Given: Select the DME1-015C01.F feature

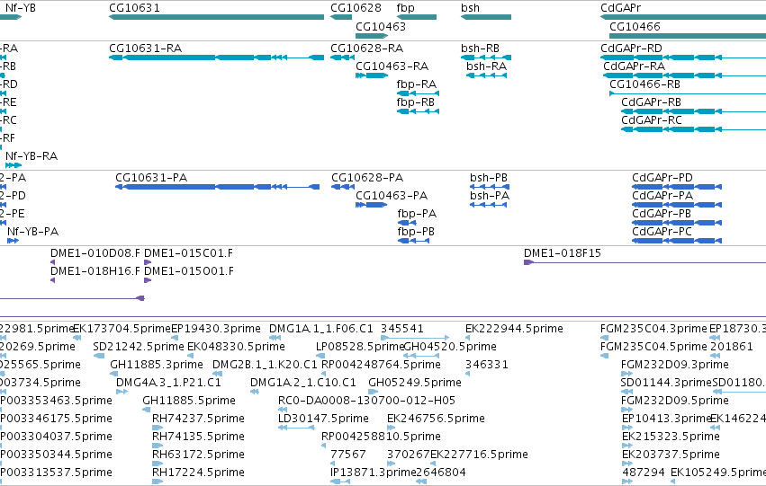Looking at the screenshot, I should 148,262.
